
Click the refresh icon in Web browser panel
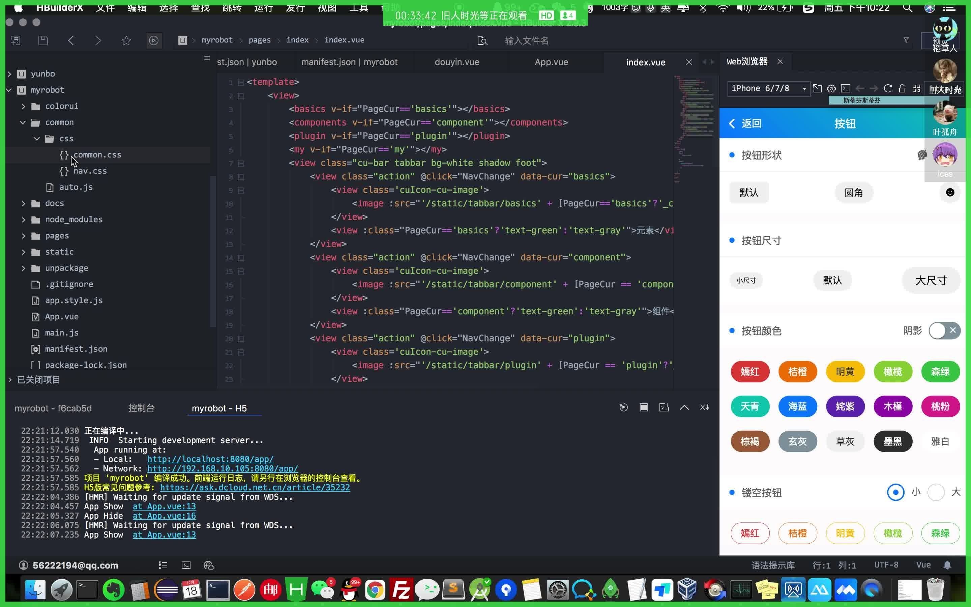click(887, 88)
